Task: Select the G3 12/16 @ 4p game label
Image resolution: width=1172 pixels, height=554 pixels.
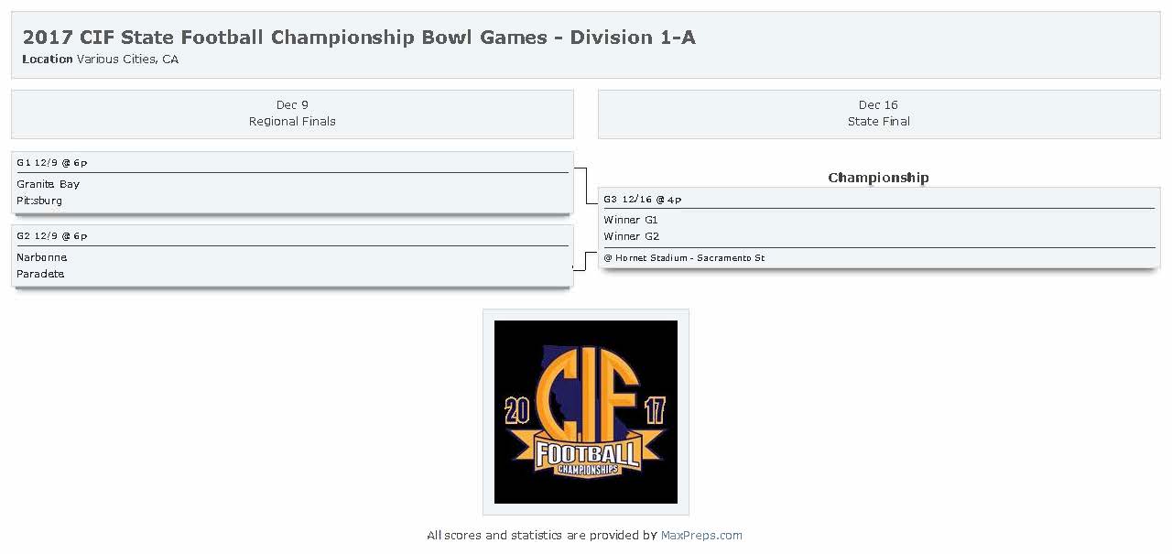Action: point(643,200)
